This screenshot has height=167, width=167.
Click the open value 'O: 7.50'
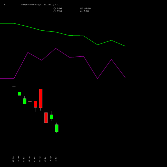click(58, 11)
